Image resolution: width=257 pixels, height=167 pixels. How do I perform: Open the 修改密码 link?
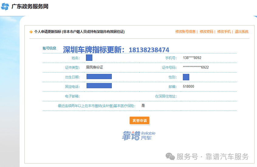(206, 32)
